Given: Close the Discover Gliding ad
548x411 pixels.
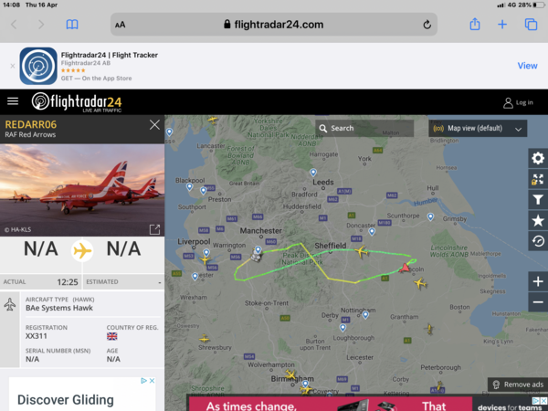Looking at the screenshot, I should tap(152, 381).
